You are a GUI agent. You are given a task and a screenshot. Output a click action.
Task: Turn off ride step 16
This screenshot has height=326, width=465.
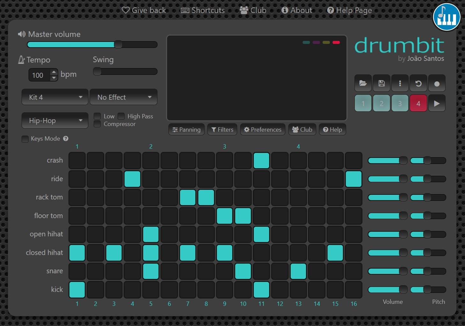pos(354,179)
